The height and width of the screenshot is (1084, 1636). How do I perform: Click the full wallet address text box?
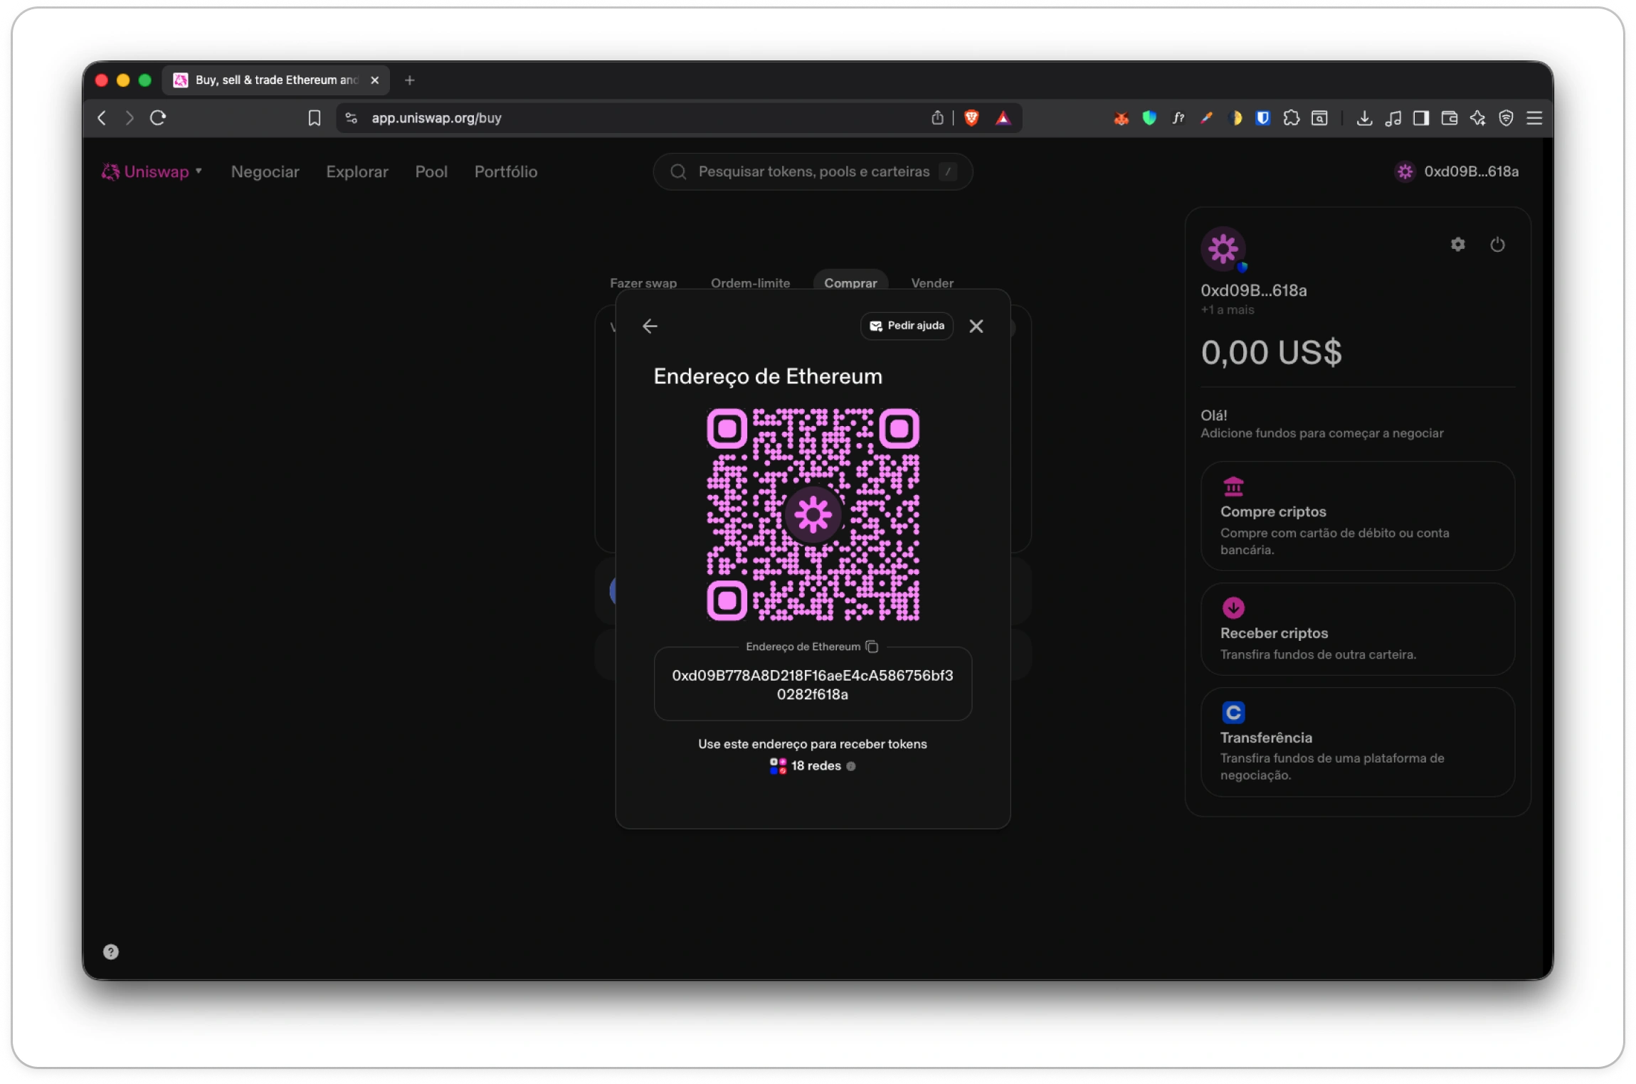[x=813, y=684]
